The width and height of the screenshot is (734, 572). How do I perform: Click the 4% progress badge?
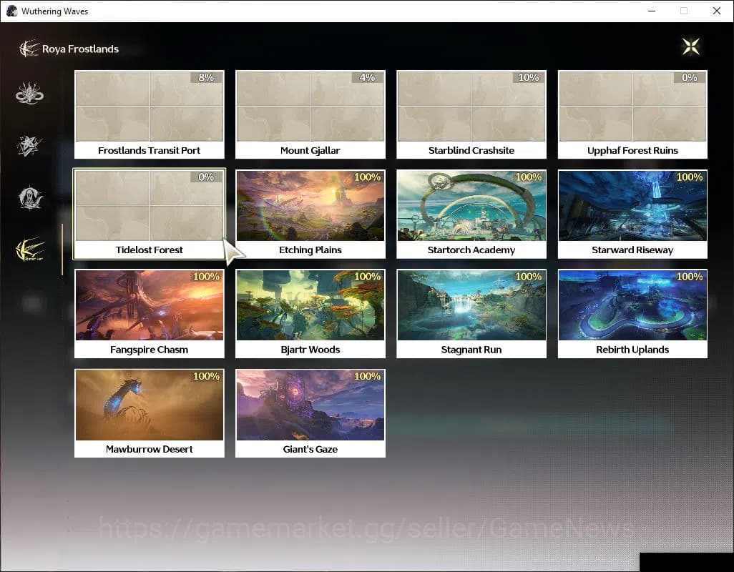pyautogui.click(x=368, y=78)
